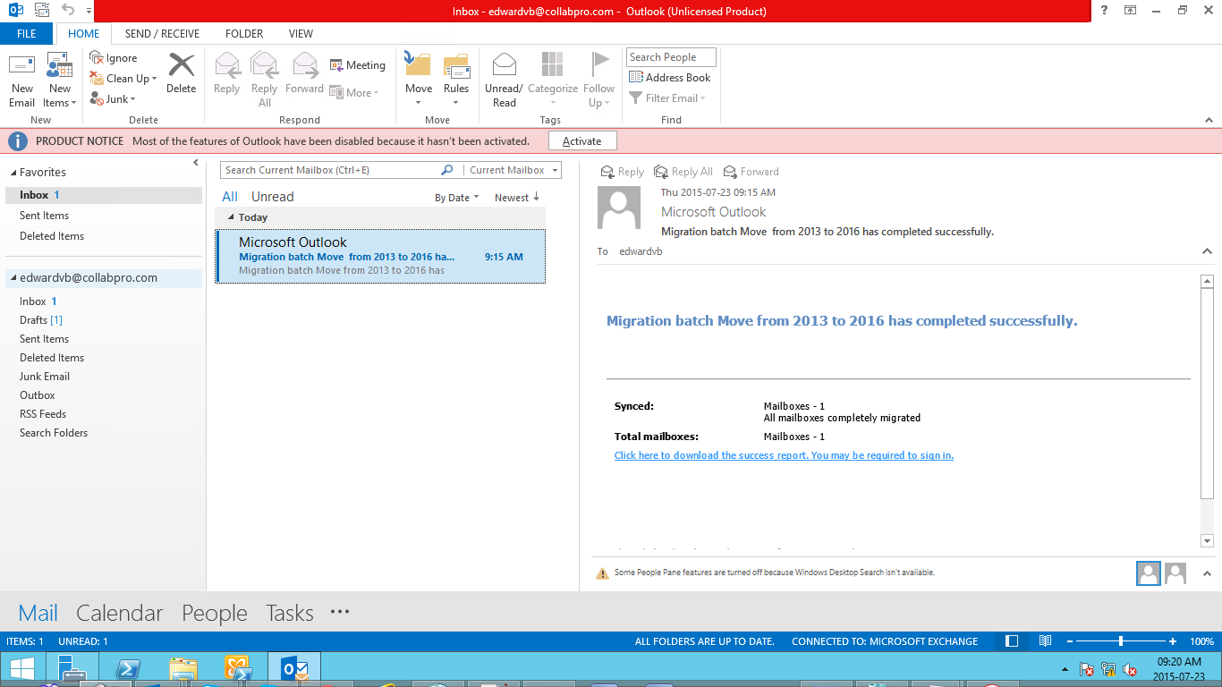
Task: Open the FILE tab
Action: click(x=27, y=34)
